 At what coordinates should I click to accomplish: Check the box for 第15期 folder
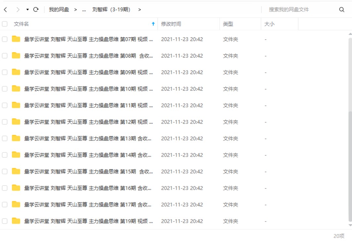(x=5, y=172)
